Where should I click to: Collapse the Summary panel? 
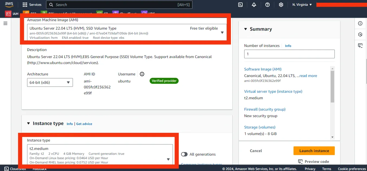click(x=245, y=29)
